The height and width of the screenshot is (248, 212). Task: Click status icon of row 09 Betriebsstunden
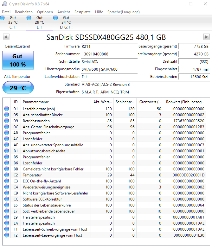pos(7,121)
